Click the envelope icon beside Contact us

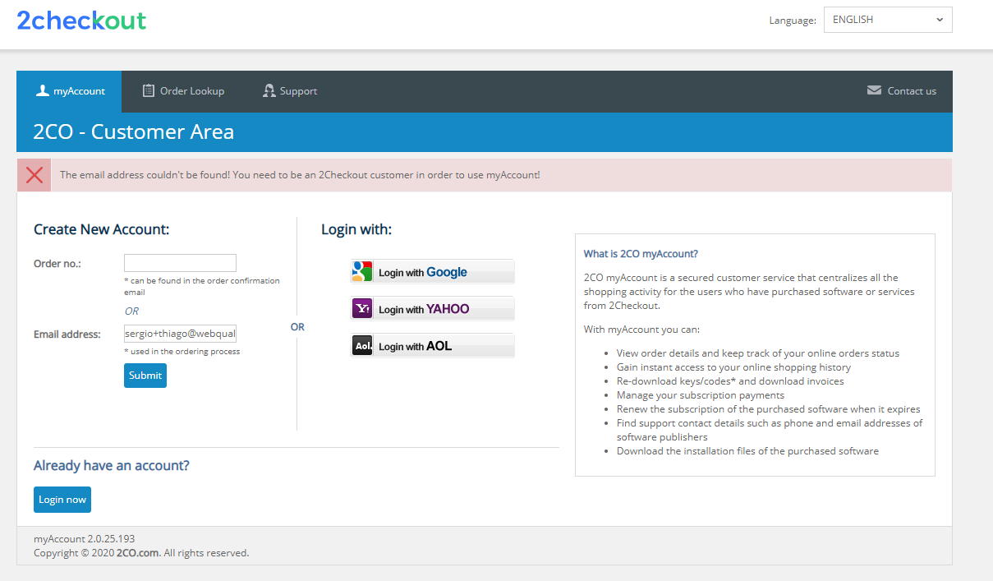[x=874, y=90]
